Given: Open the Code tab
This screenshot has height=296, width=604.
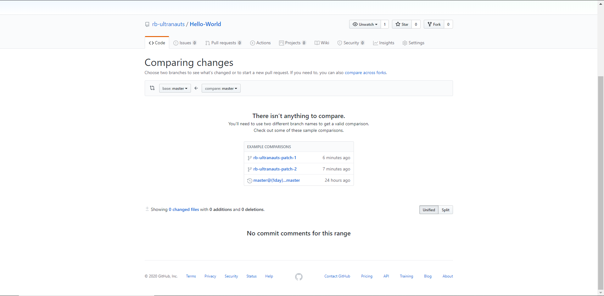Looking at the screenshot, I should [x=157, y=43].
